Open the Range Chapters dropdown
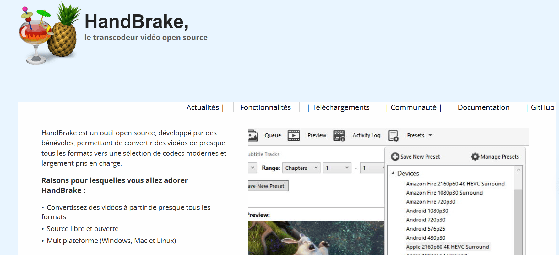 tap(301, 168)
